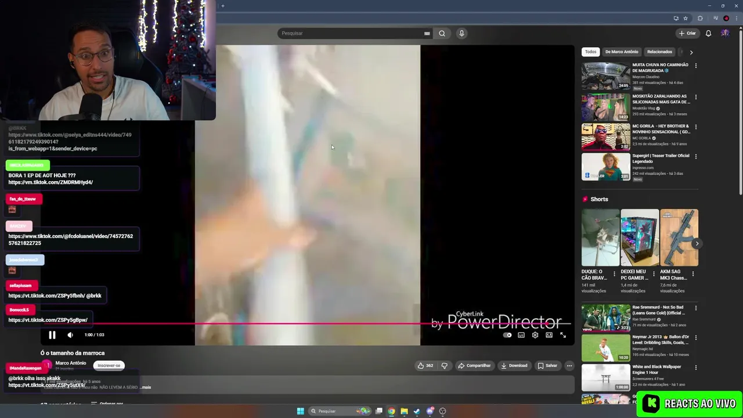743x418 pixels.
Task: Open the player settings gear
Action: coord(535,335)
